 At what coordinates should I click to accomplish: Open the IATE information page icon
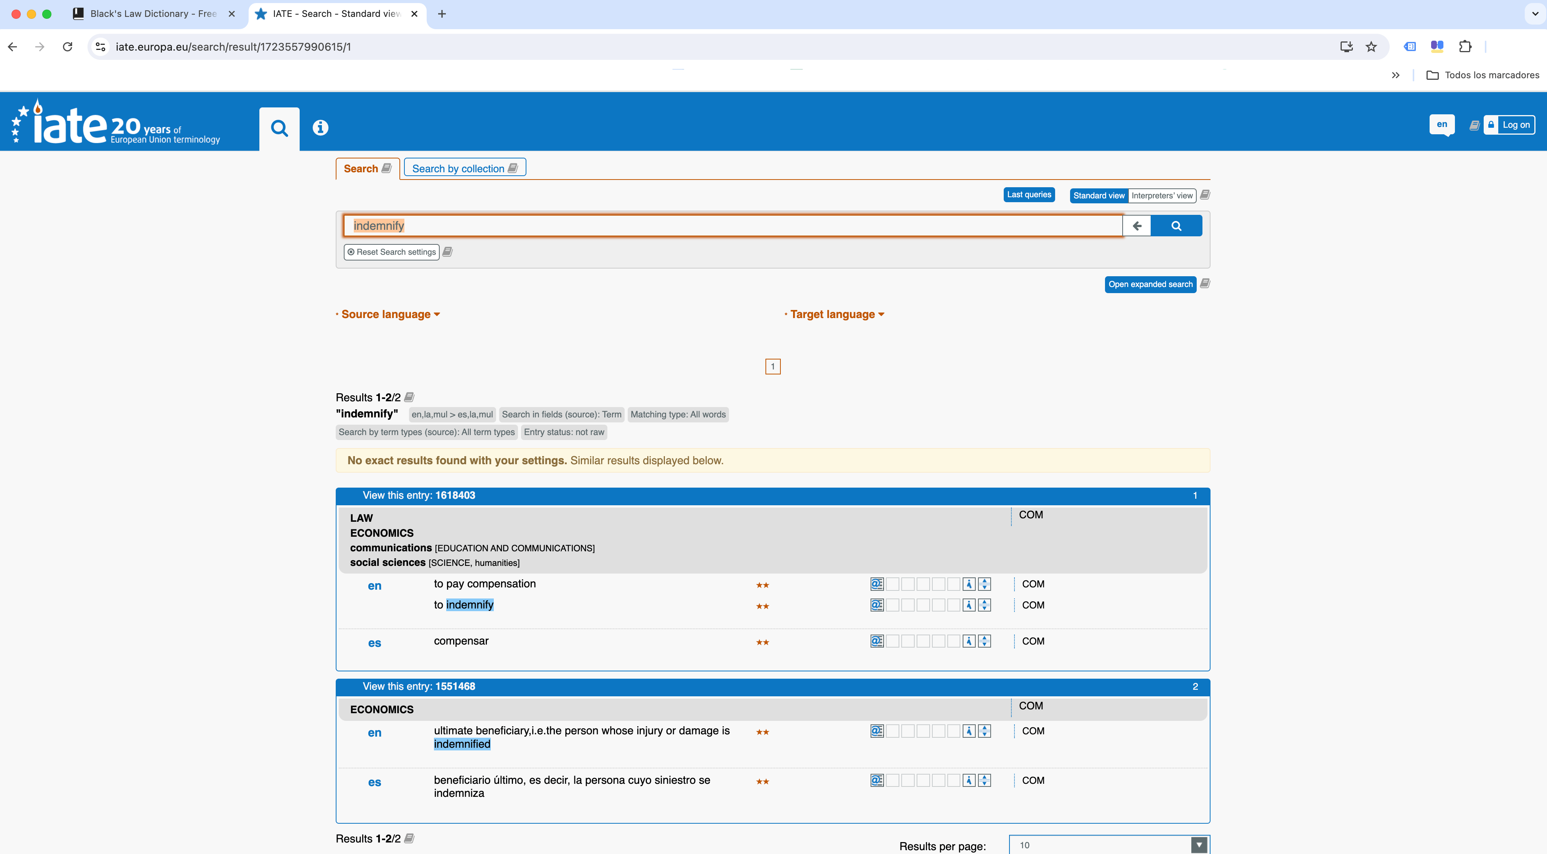click(x=320, y=127)
